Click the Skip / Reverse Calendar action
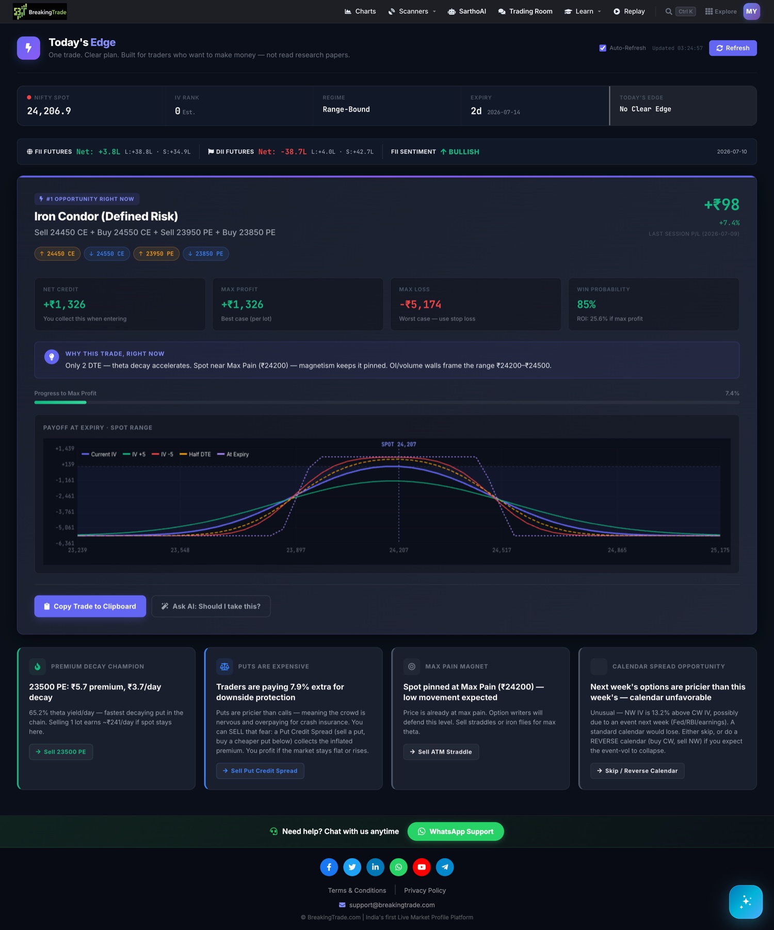Screen dimensions: 774x930 [x=637, y=771]
